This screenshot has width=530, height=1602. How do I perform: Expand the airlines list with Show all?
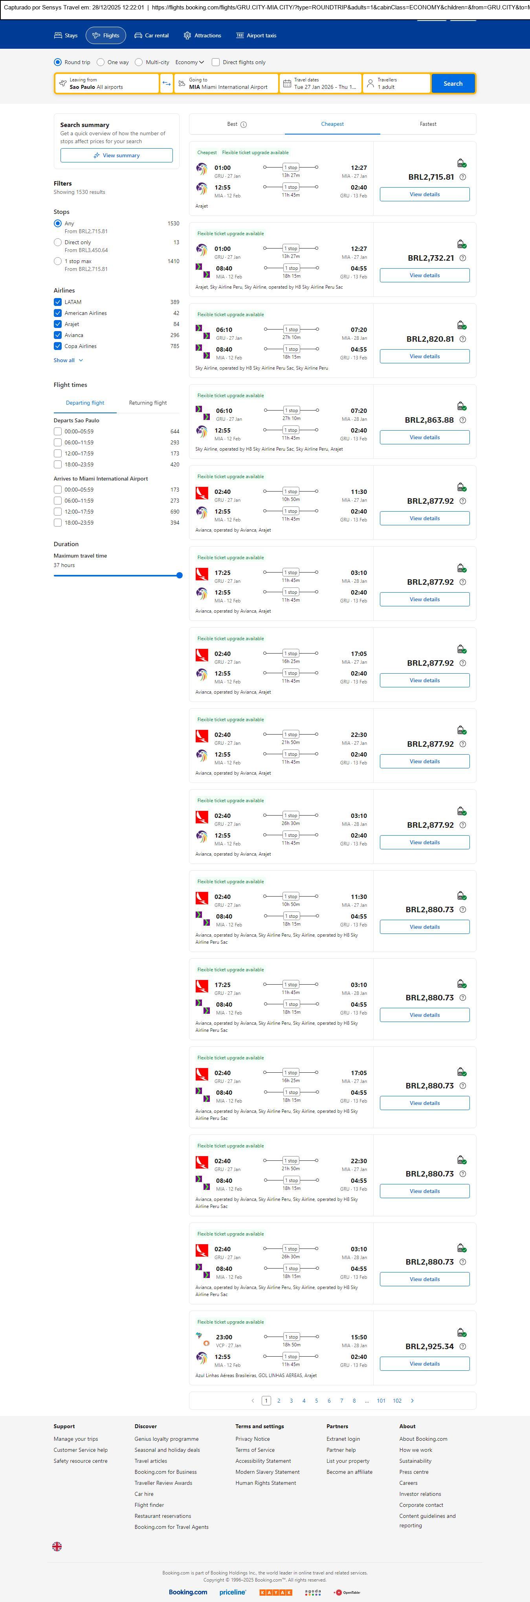[68, 360]
